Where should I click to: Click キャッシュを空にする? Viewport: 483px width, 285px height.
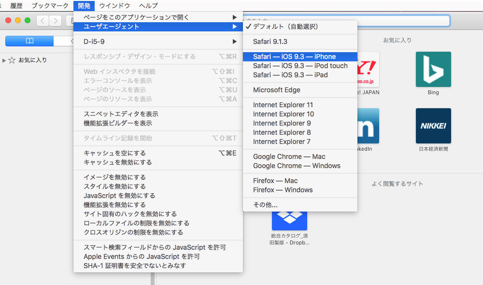[x=158, y=153]
